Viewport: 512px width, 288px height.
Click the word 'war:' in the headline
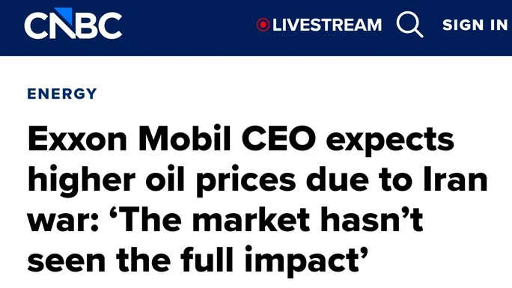click(x=64, y=221)
